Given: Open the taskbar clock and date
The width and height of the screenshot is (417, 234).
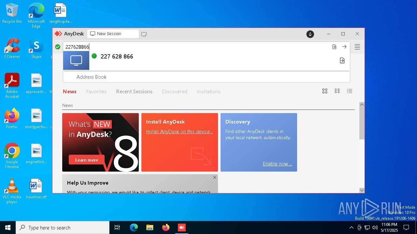Looking at the screenshot, I should pos(389,227).
